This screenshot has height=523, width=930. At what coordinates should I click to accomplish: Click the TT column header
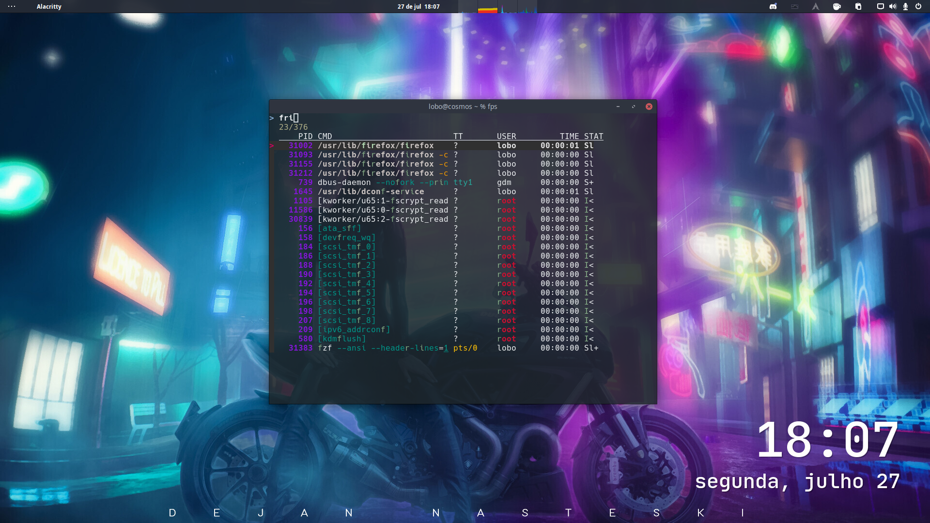coord(458,136)
